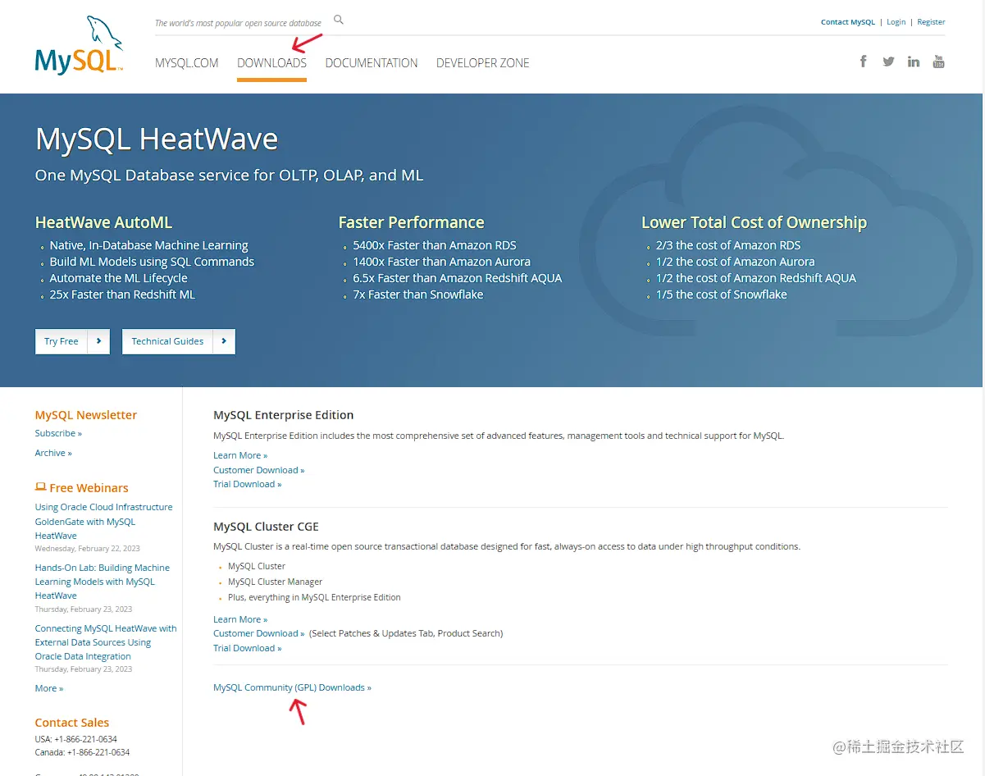The width and height of the screenshot is (985, 776).
Task: Click Customer Download under Enterprise Edition
Action: [258, 470]
